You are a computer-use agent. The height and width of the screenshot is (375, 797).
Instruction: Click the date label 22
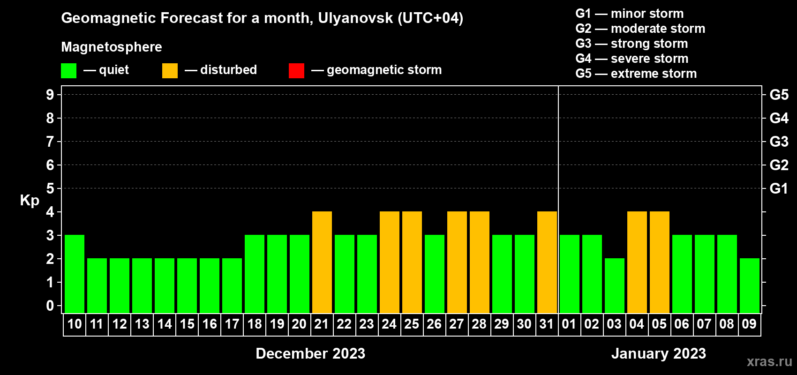coord(344,324)
